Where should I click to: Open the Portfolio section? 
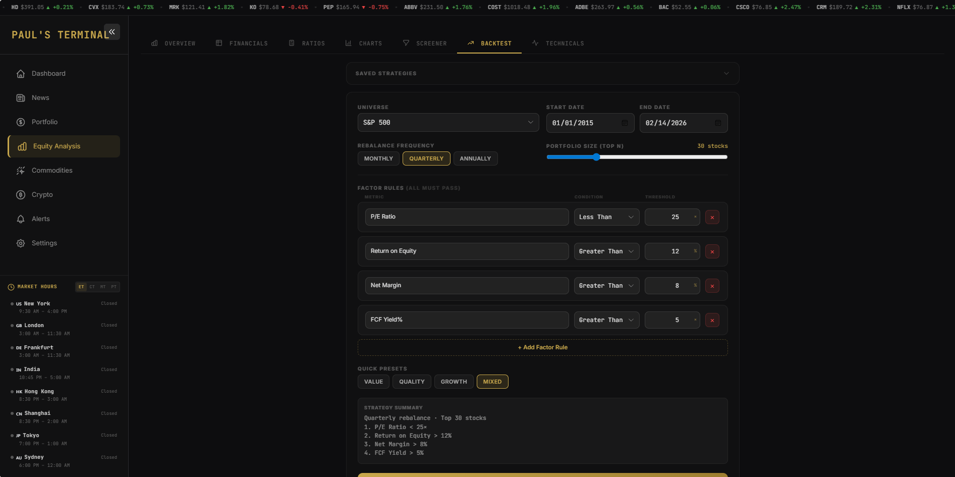tap(44, 122)
